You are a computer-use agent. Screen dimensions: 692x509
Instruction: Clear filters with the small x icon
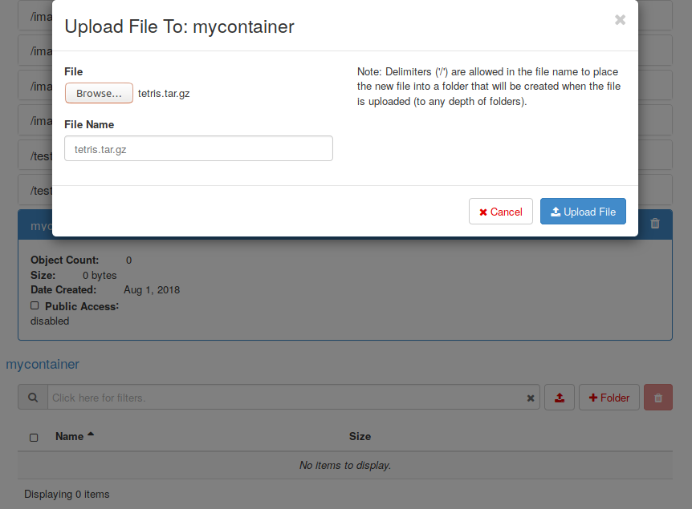point(531,398)
